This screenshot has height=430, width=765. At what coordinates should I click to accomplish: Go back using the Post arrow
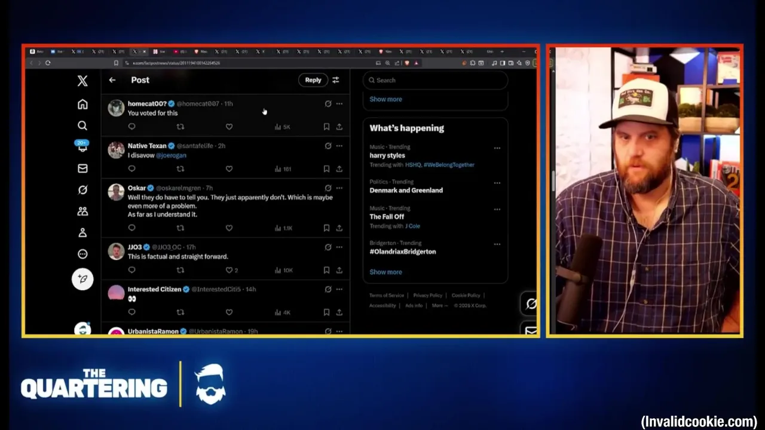112,80
